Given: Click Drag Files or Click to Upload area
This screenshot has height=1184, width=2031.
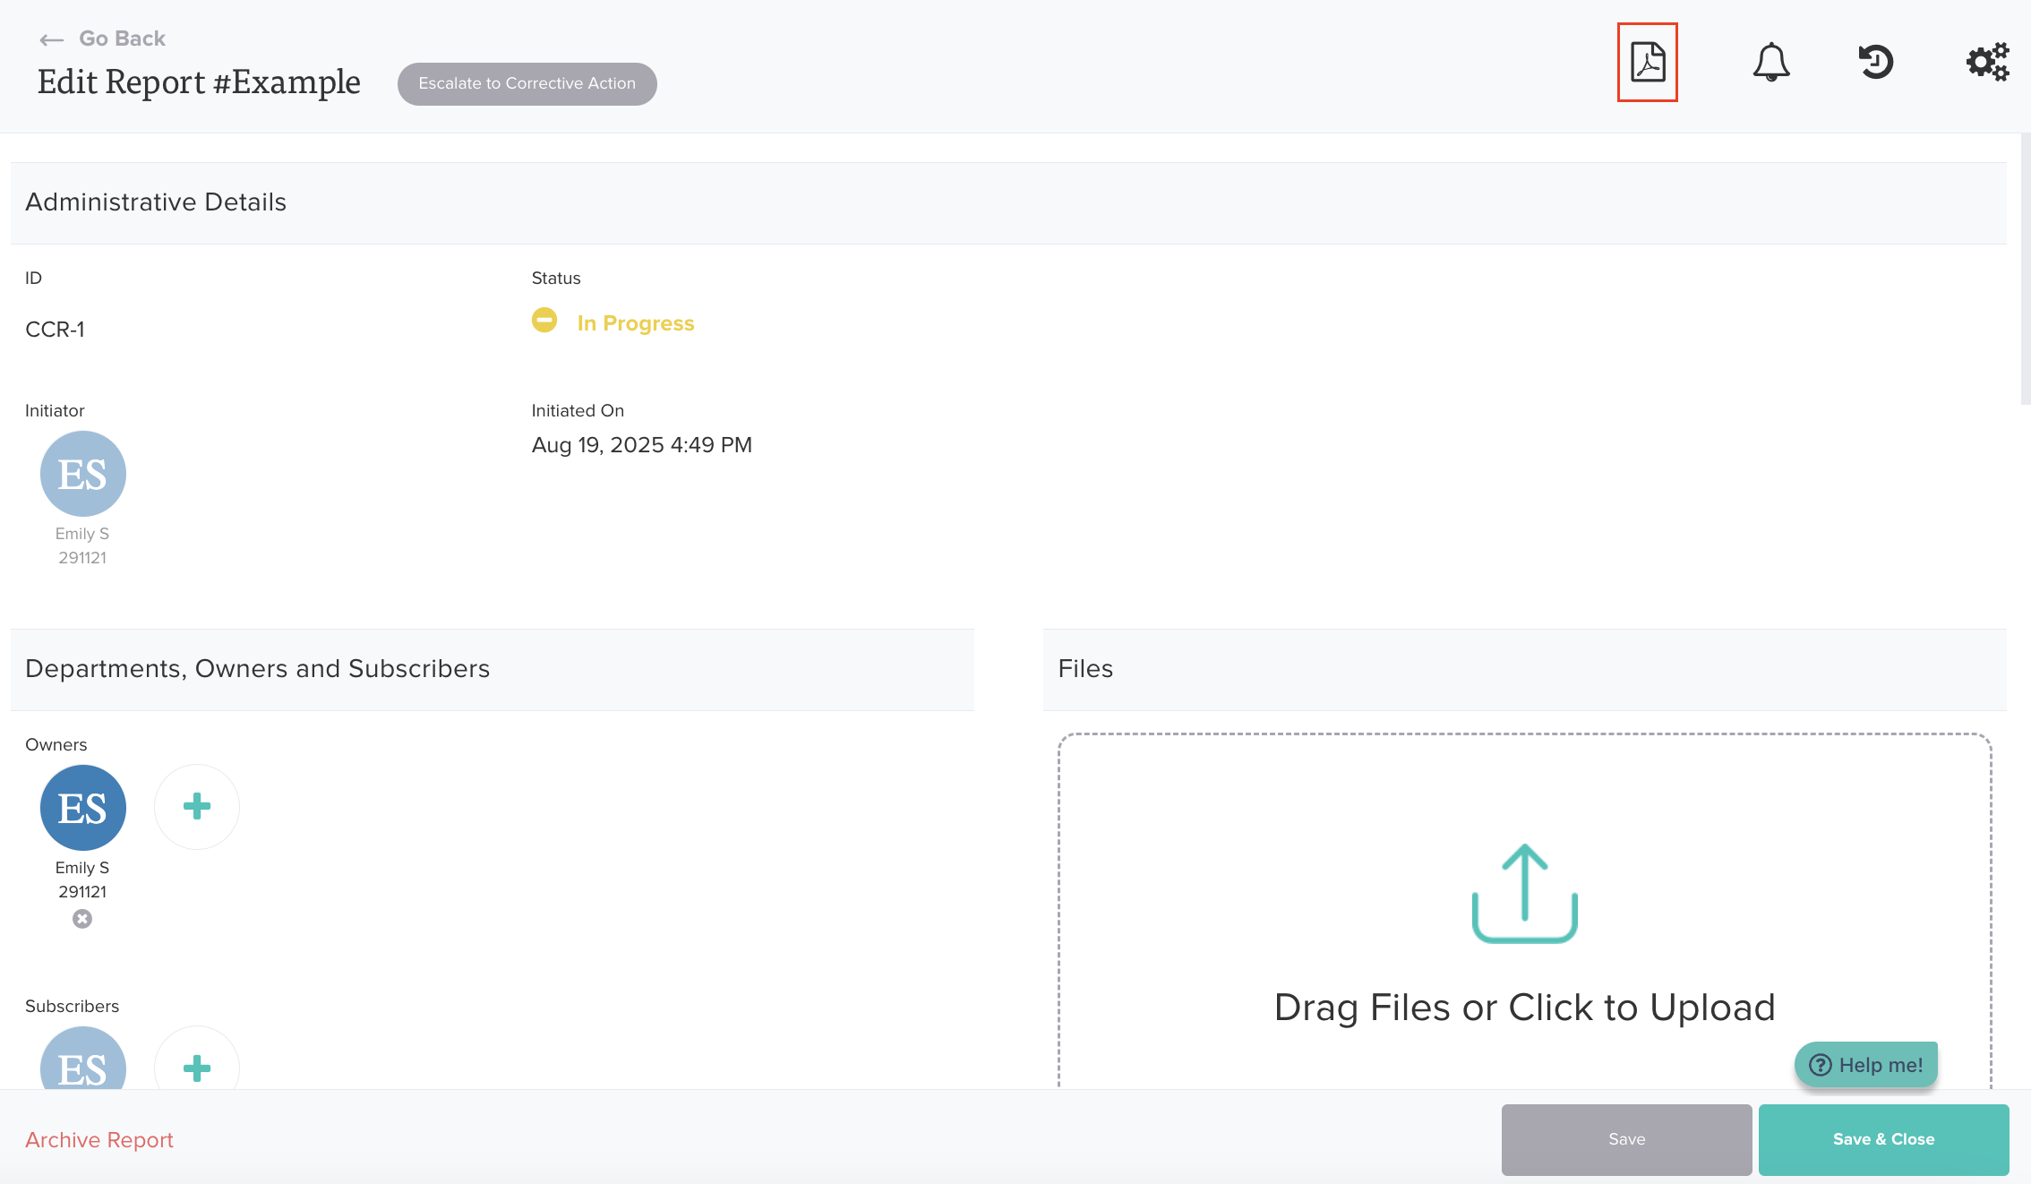Looking at the screenshot, I should point(1524,1007).
